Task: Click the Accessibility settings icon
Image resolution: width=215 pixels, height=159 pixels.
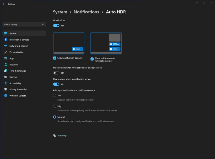Action: click(6, 83)
